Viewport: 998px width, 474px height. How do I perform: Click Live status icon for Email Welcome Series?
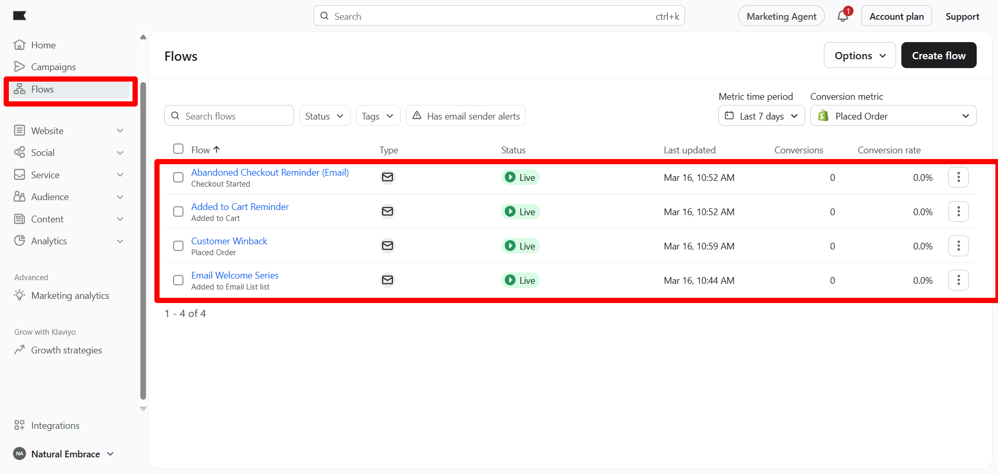pos(510,280)
